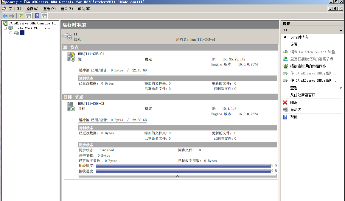Click the forward navigation arrow icon
The image size is (345, 201).
point(12,16)
